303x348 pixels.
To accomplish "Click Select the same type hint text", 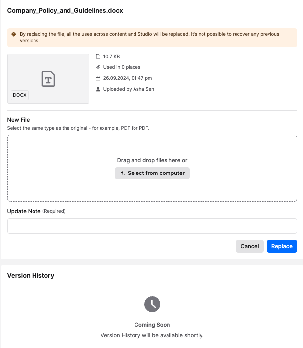I will pyautogui.click(x=78, y=128).
